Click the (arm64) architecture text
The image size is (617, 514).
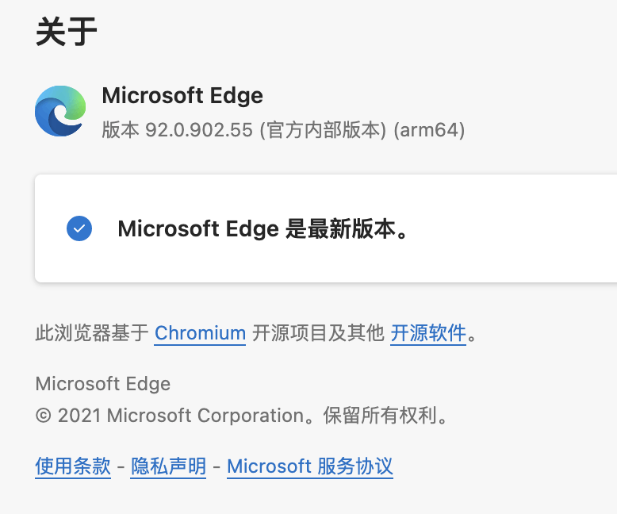point(429,130)
